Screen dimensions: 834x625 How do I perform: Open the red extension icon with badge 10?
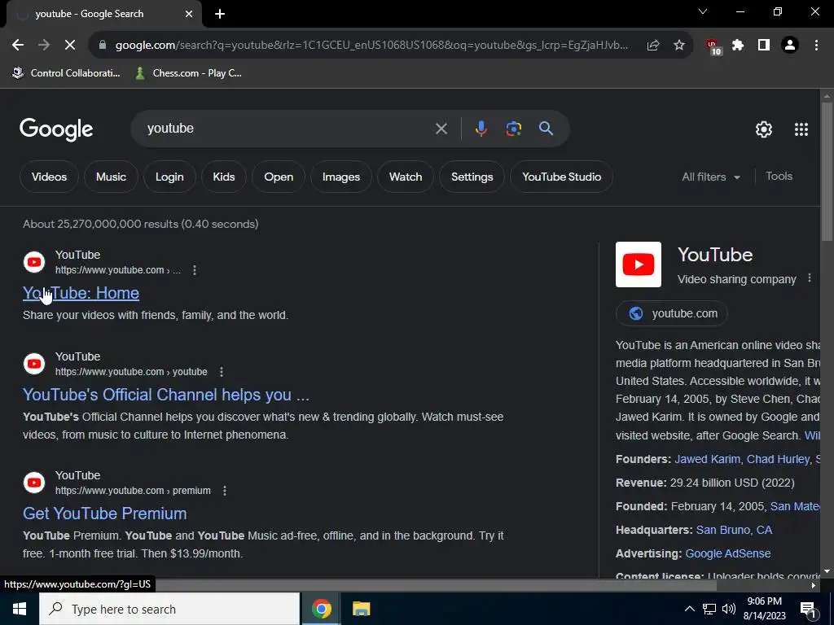(x=713, y=46)
